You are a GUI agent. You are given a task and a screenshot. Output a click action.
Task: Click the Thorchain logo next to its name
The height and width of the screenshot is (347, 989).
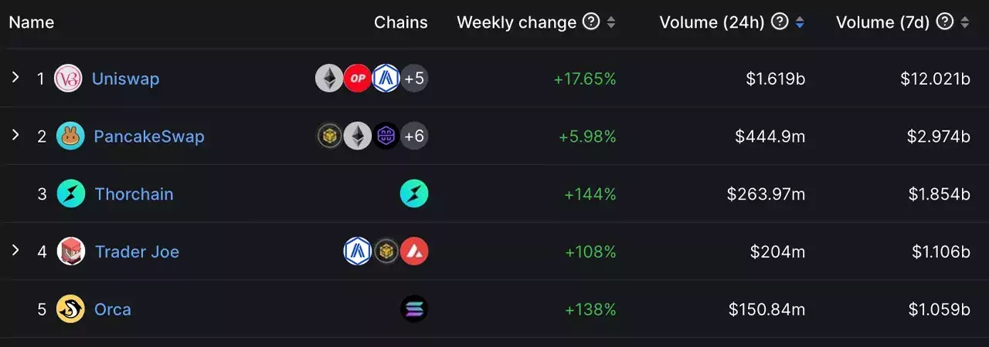click(x=71, y=194)
